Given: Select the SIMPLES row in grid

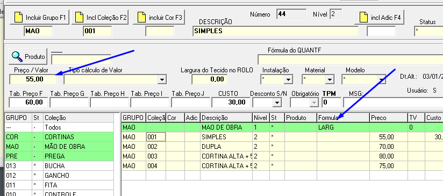Looking at the screenshot, I should click(282, 137).
